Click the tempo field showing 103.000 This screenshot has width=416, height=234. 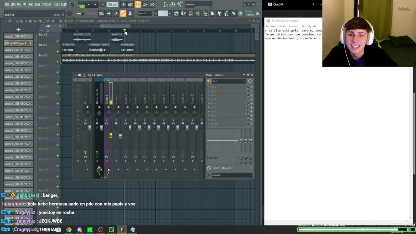tap(112, 5)
